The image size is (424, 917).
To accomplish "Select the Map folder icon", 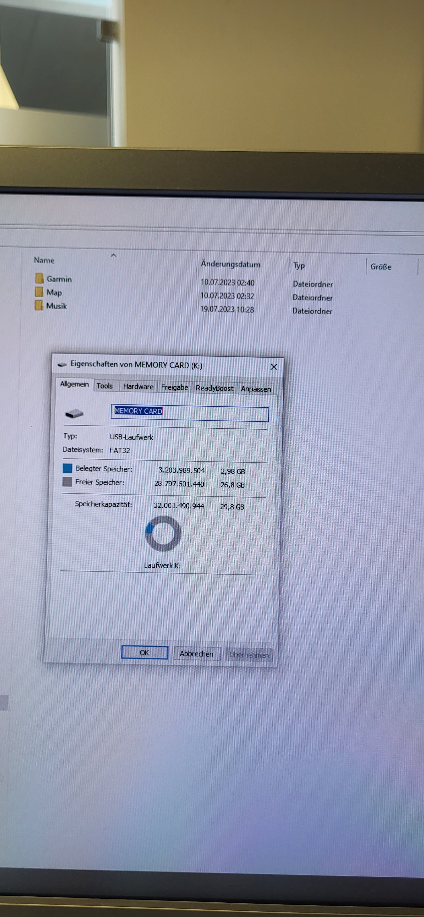I will click(x=39, y=292).
